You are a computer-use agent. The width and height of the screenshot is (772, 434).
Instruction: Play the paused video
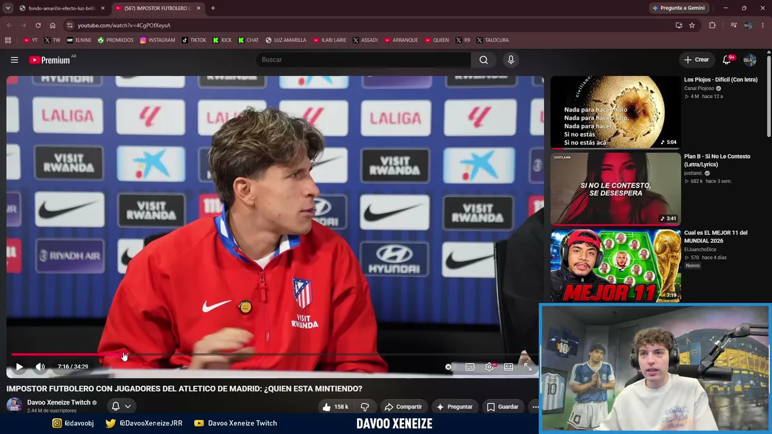pyautogui.click(x=19, y=366)
